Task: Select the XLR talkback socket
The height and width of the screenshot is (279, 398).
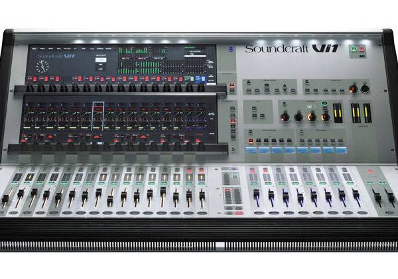Action: pos(365,89)
